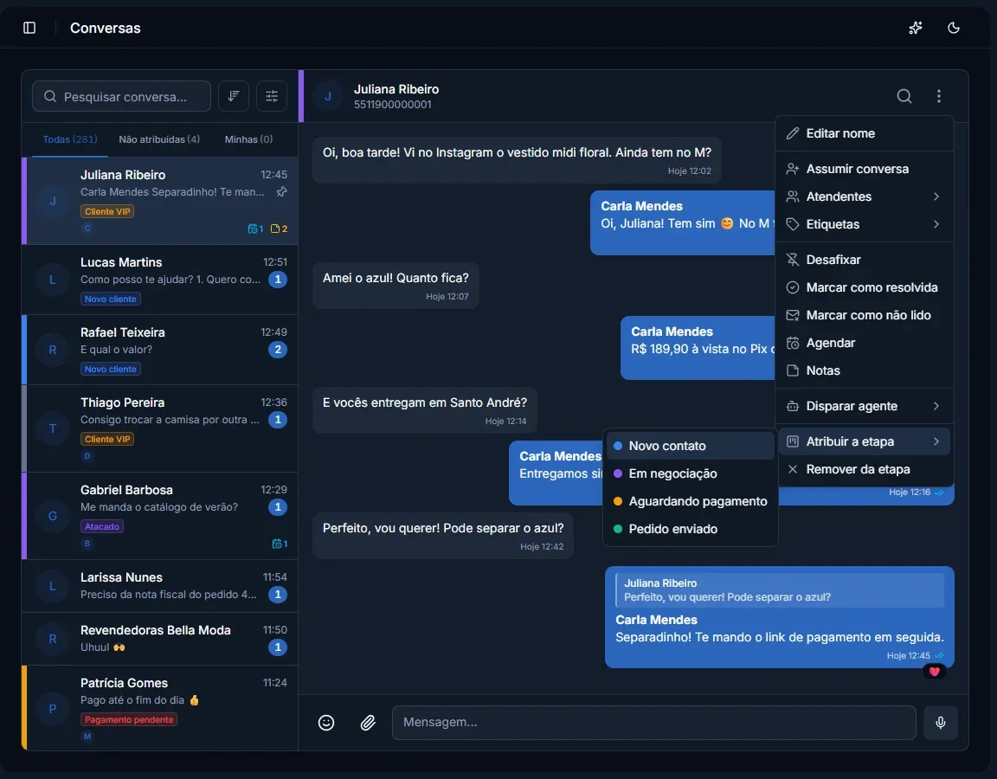The width and height of the screenshot is (997, 779).
Task: Click unread badge on Lucas Martins
Action: [277, 280]
